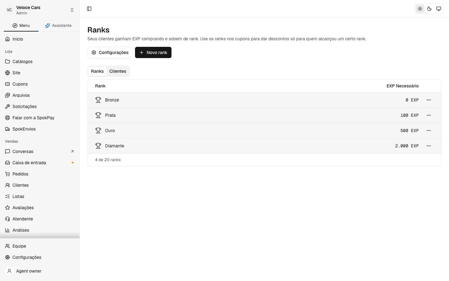
Task: Click the Diamante rank name
Action: tap(114, 146)
